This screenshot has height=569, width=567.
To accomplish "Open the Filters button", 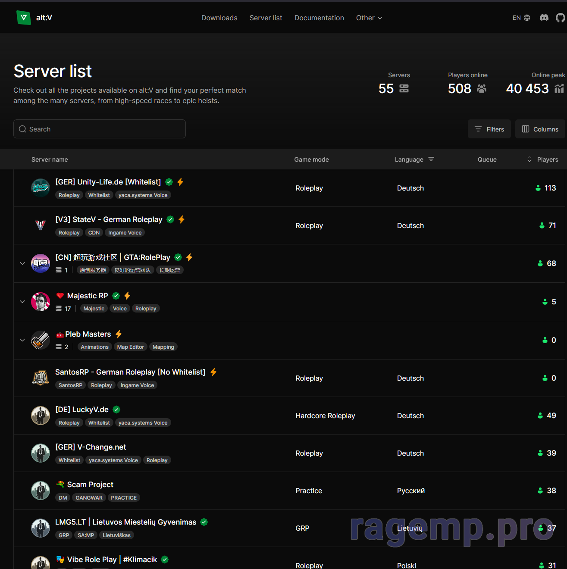I will (489, 129).
